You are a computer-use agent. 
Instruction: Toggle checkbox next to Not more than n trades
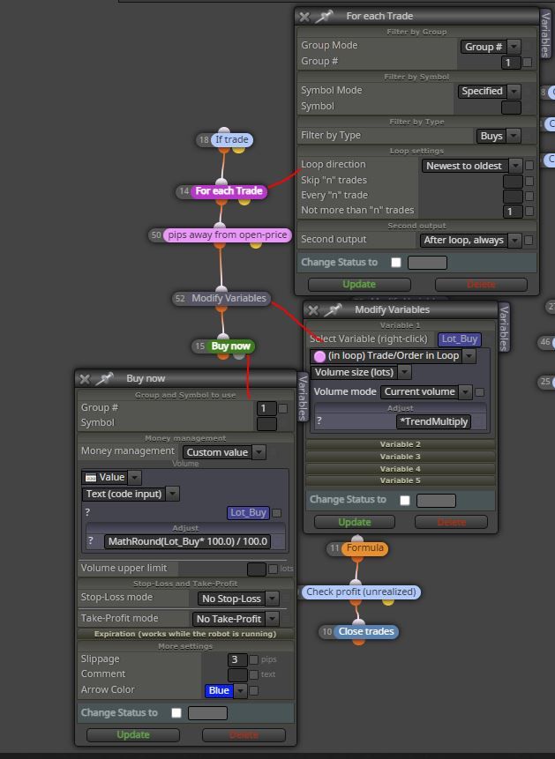click(529, 211)
